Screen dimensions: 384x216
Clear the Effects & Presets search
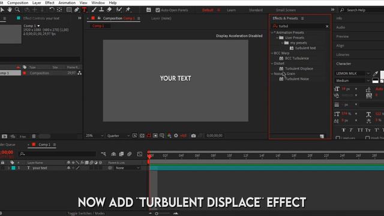327,26
